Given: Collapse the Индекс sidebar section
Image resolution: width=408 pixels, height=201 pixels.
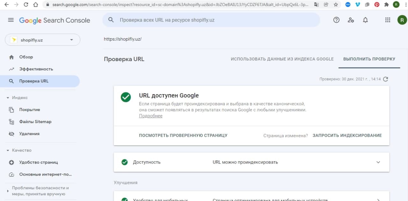Looking at the screenshot, I should click(x=8, y=98).
